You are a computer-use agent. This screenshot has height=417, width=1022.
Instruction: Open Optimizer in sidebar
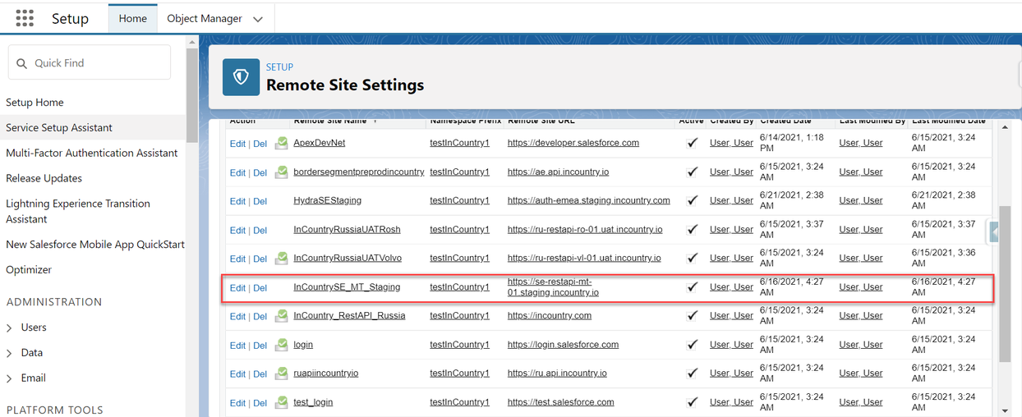click(29, 270)
